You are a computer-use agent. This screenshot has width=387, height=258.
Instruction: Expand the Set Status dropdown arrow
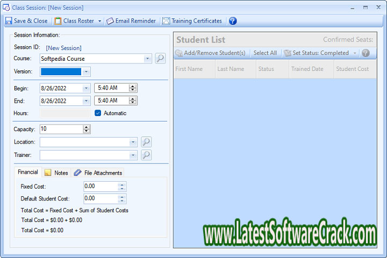tap(355, 53)
